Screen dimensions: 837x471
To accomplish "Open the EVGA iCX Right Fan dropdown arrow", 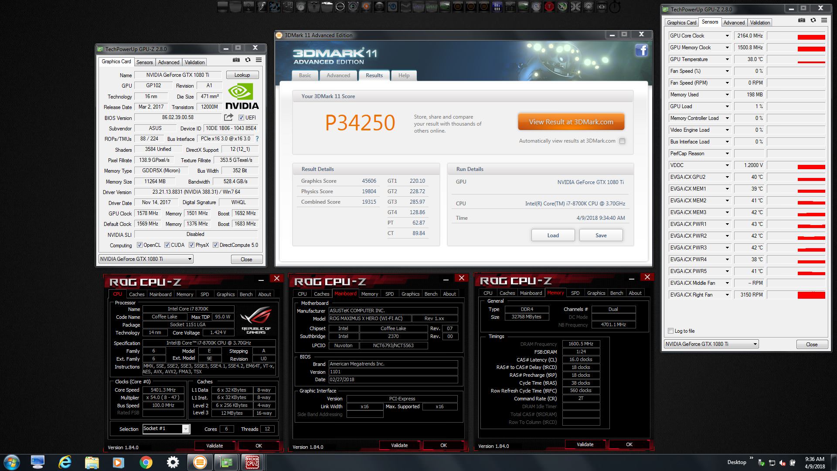I will coord(727,295).
